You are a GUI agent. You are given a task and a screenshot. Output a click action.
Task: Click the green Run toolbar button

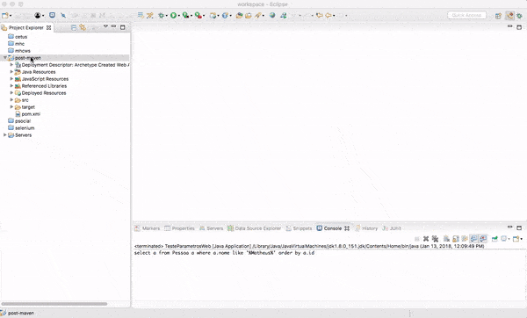pos(173,15)
